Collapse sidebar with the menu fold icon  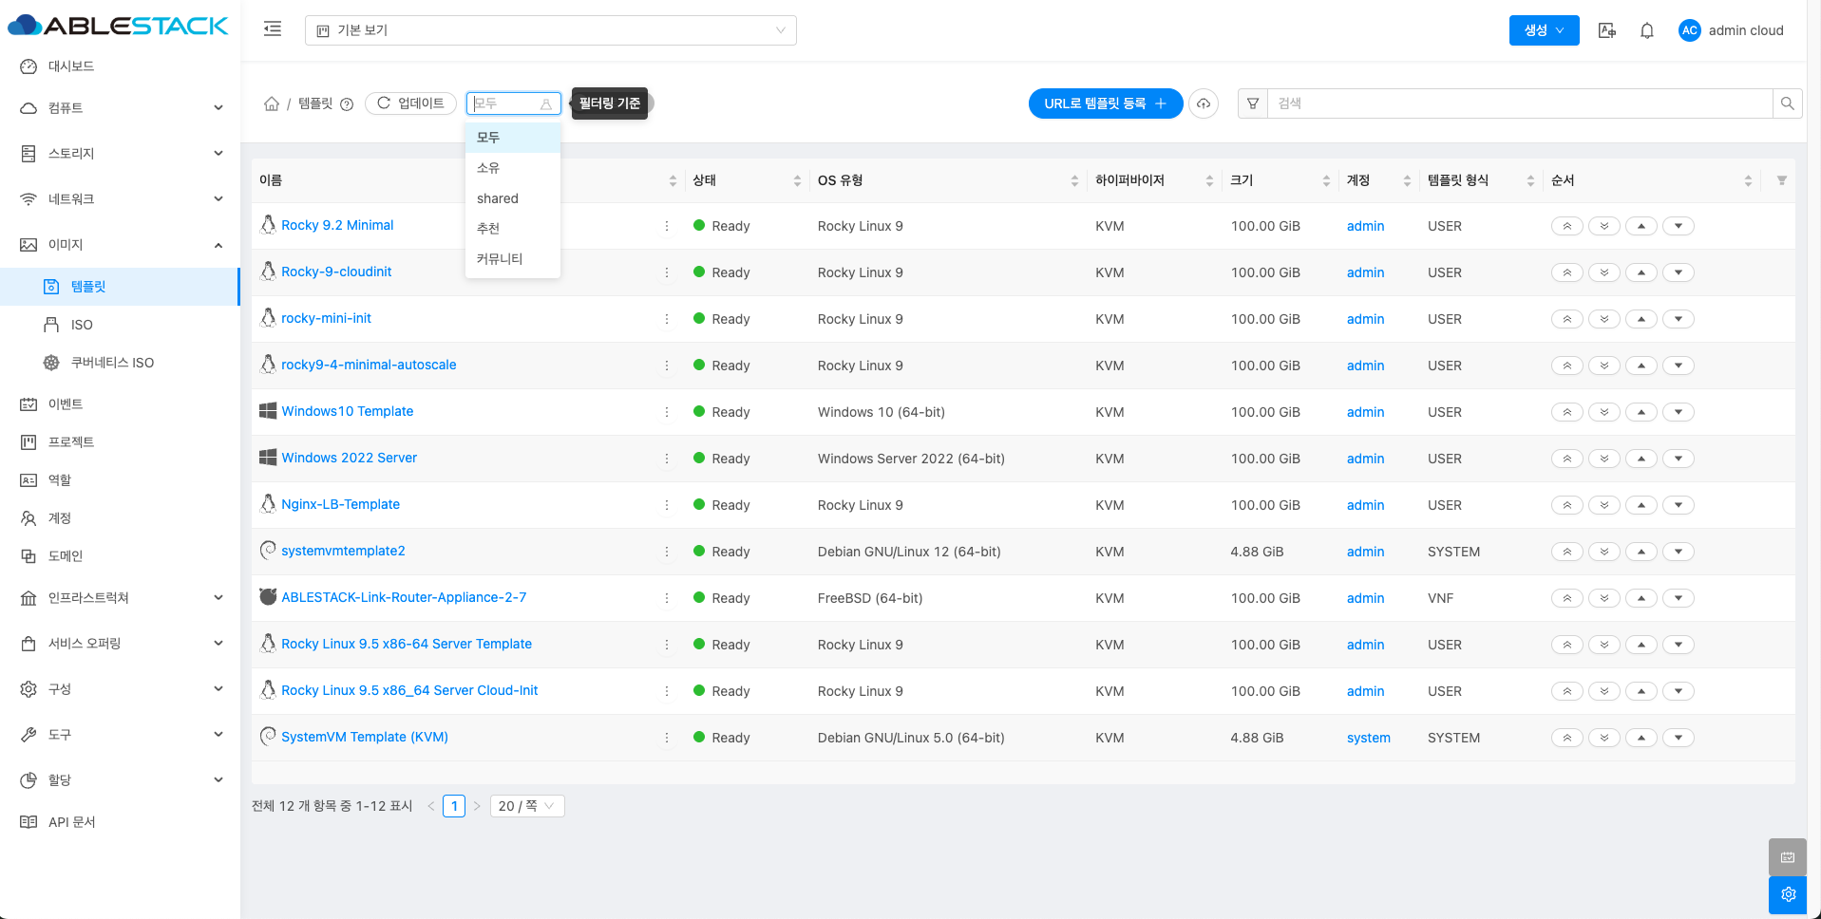(273, 29)
